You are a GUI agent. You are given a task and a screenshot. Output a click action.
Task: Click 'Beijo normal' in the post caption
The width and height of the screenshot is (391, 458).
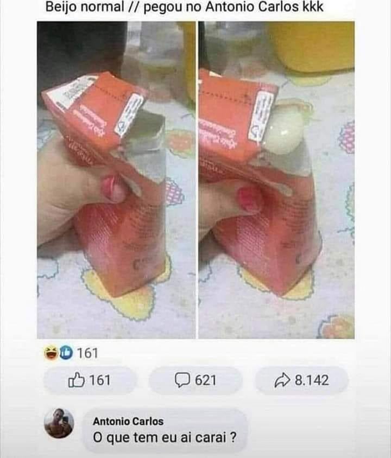pyautogui.click(x=85, y=7)
